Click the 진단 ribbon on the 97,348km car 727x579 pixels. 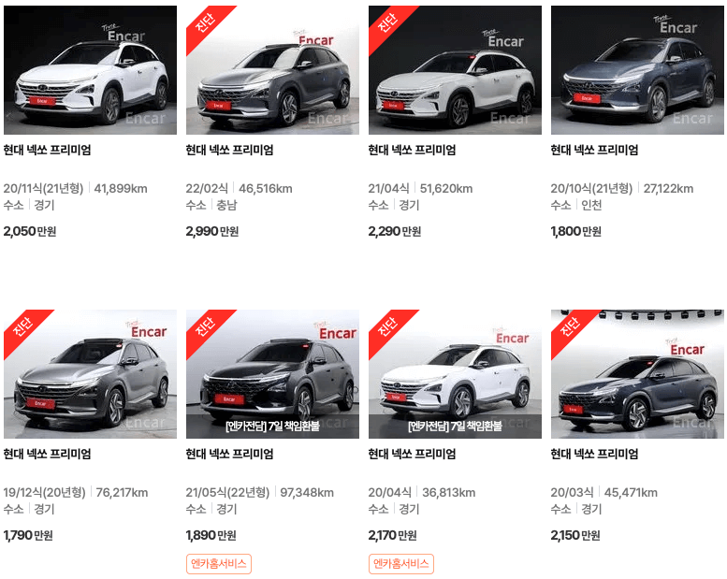coord(205,327)
